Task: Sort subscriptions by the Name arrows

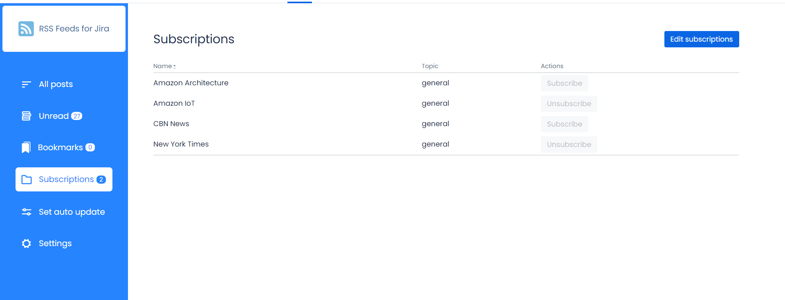Action: point(175,66)
